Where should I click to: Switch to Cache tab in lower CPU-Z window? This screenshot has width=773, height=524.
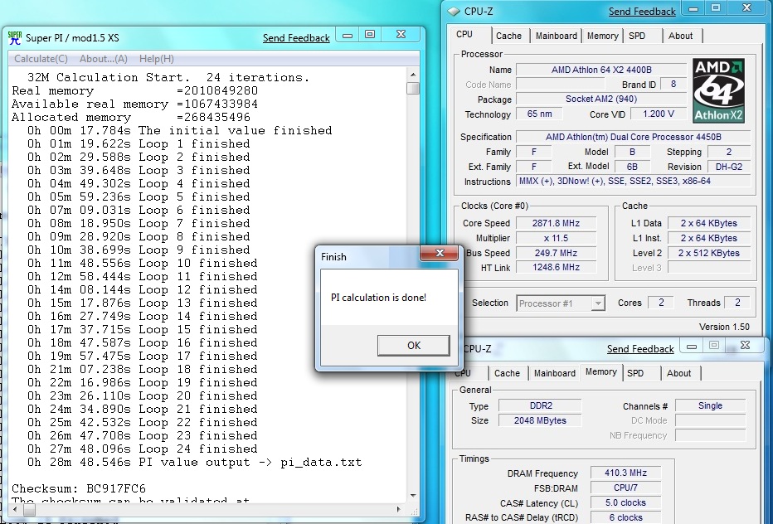[507, 373]
